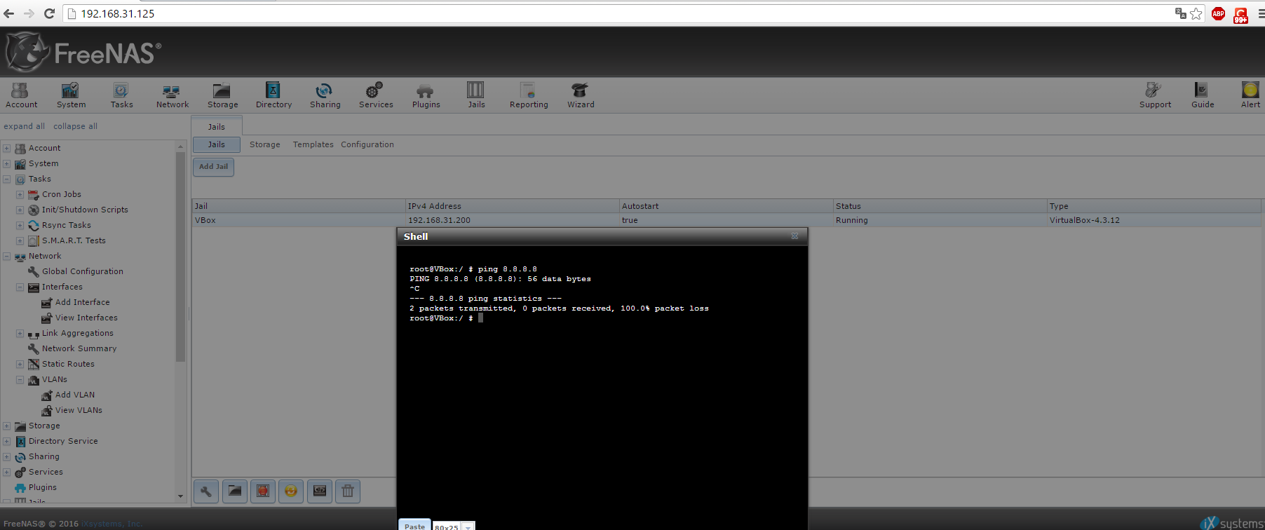
Task: Select the Jails sub-tab beside Storage
Action: click(217, 144)
